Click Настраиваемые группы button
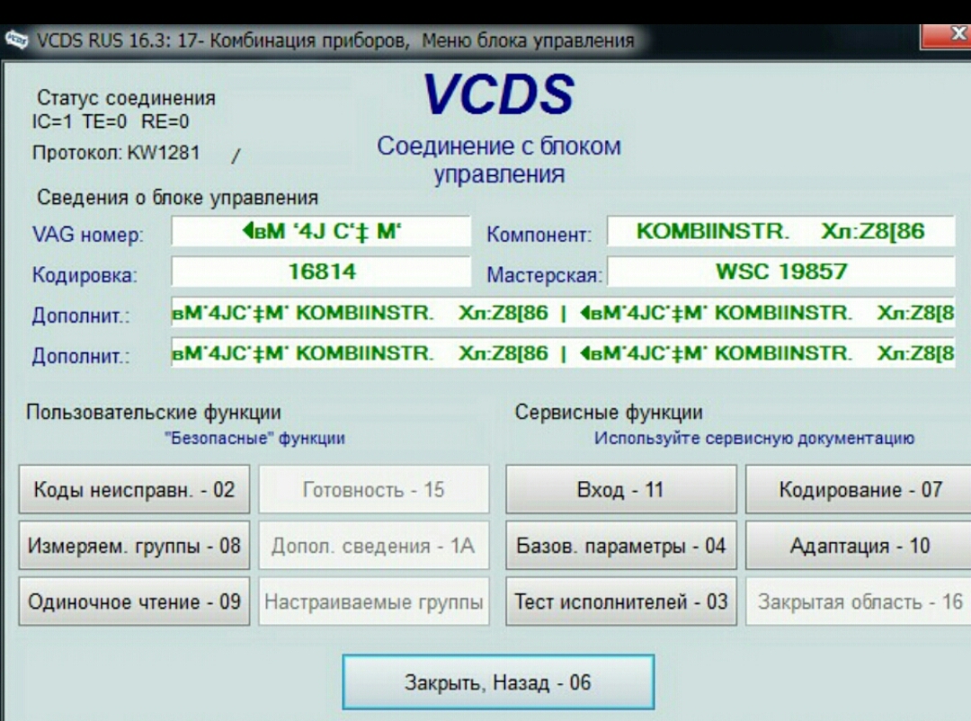Screen dimensions: 971x721 pyautogui.click(x=374, y=601)
